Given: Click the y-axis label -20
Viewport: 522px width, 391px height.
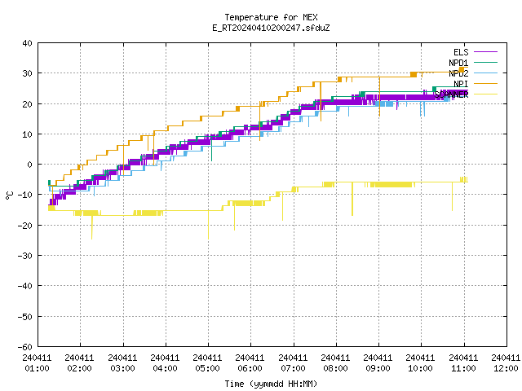Looking at the screenshot, I should [25, 226].
